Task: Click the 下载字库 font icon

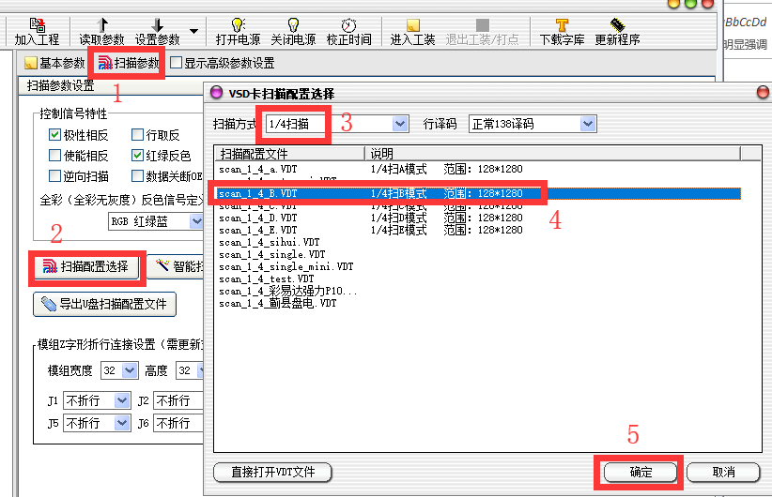Action: pyautogui.click(x=562, y=24)
